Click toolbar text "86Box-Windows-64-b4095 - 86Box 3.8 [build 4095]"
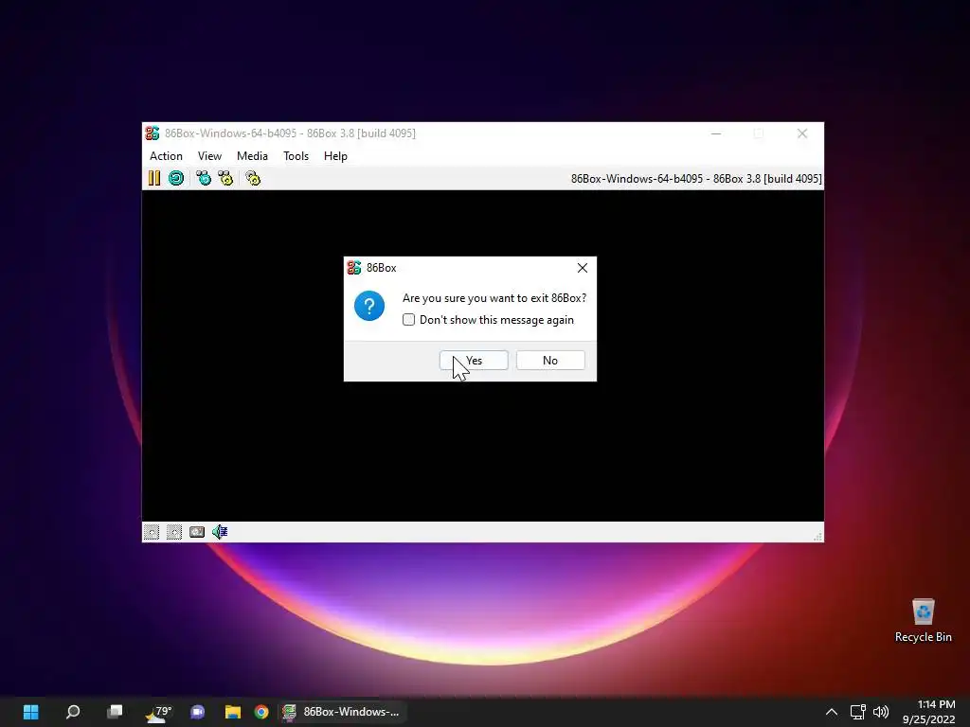Screen dimensions: 970x727 coord(696,179)
